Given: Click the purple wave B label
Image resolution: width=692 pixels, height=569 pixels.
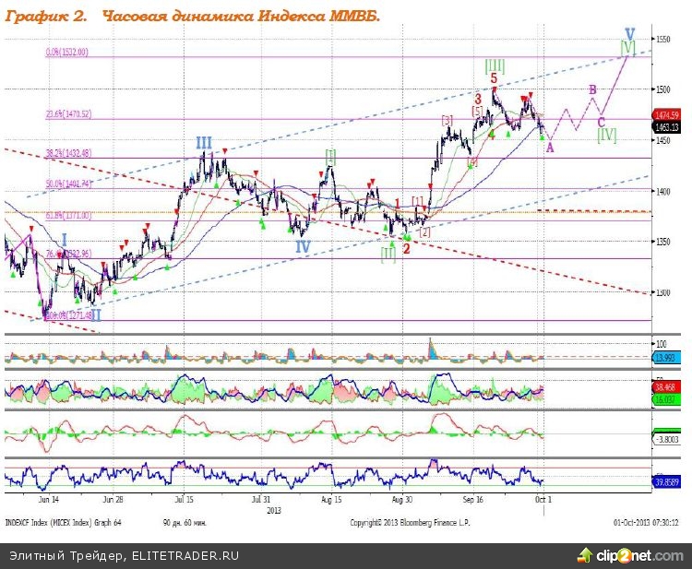Looking at the screenshot, I should (593, 89).
